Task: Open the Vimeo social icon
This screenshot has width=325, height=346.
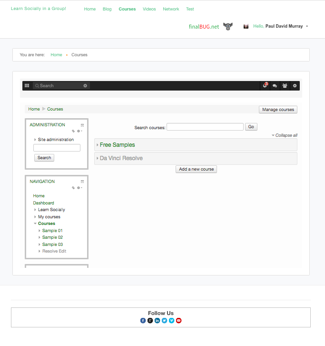Action: point(171,321)
